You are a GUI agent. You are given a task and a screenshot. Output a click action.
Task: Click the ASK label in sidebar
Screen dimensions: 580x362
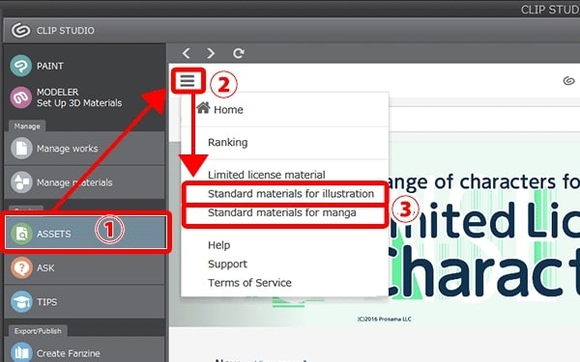point(45,267)
